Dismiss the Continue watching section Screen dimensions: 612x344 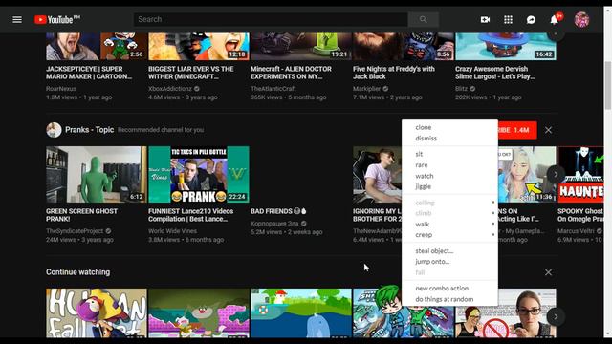pyautogui.click(x=548, y=272)
